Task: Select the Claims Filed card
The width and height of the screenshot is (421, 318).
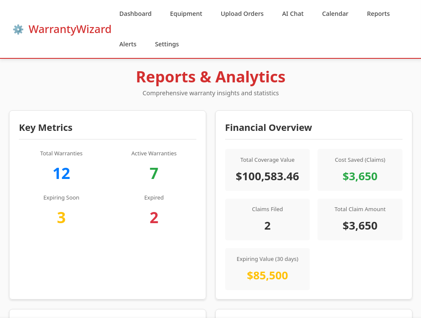Action: [x=267, y=219]
